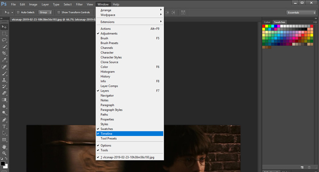Choose Navigator in the Window menu

point(129,95)
